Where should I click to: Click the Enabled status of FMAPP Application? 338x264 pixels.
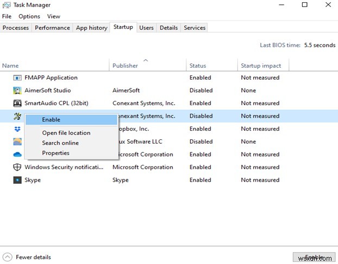pos(201,78)
